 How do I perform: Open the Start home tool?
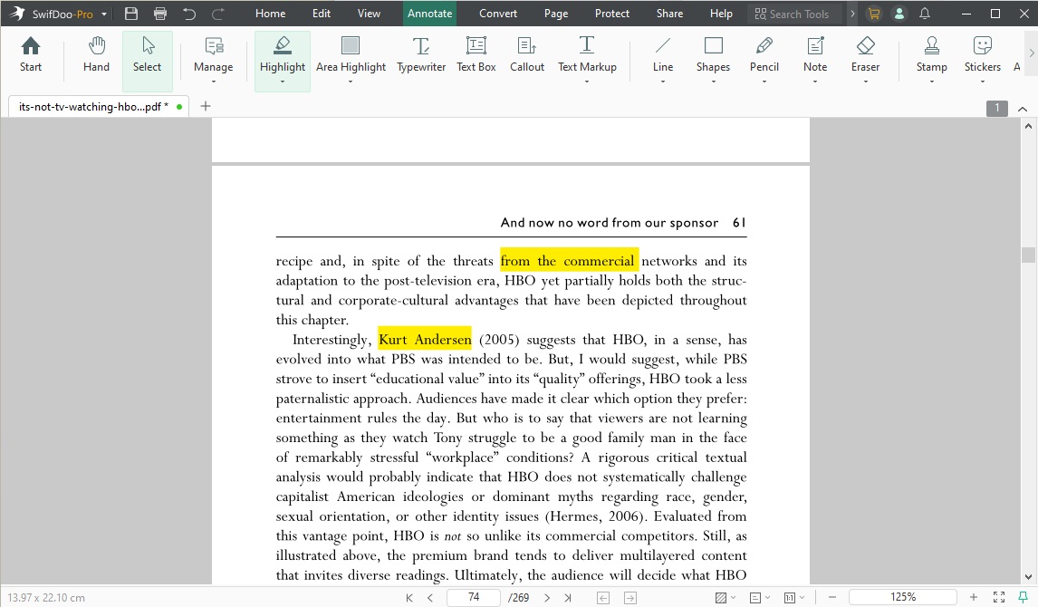[31, 55]
